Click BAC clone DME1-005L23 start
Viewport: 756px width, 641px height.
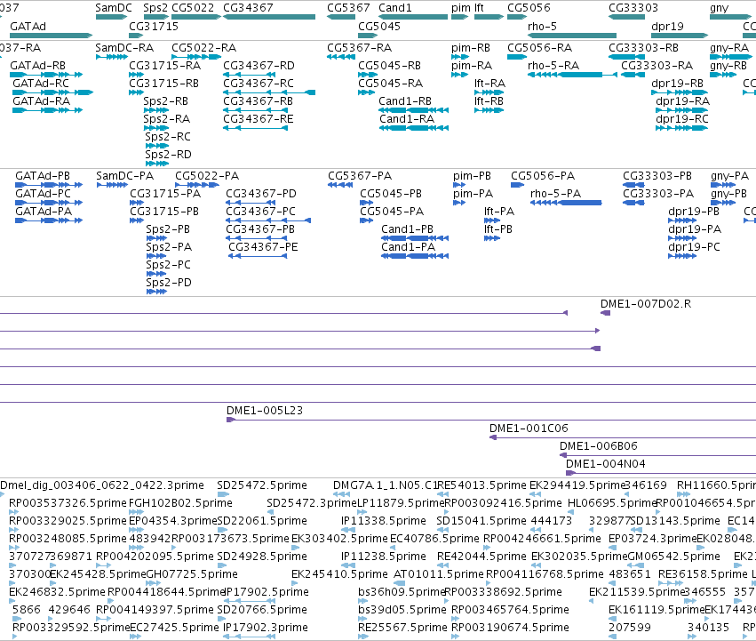(x=230, y=420)
